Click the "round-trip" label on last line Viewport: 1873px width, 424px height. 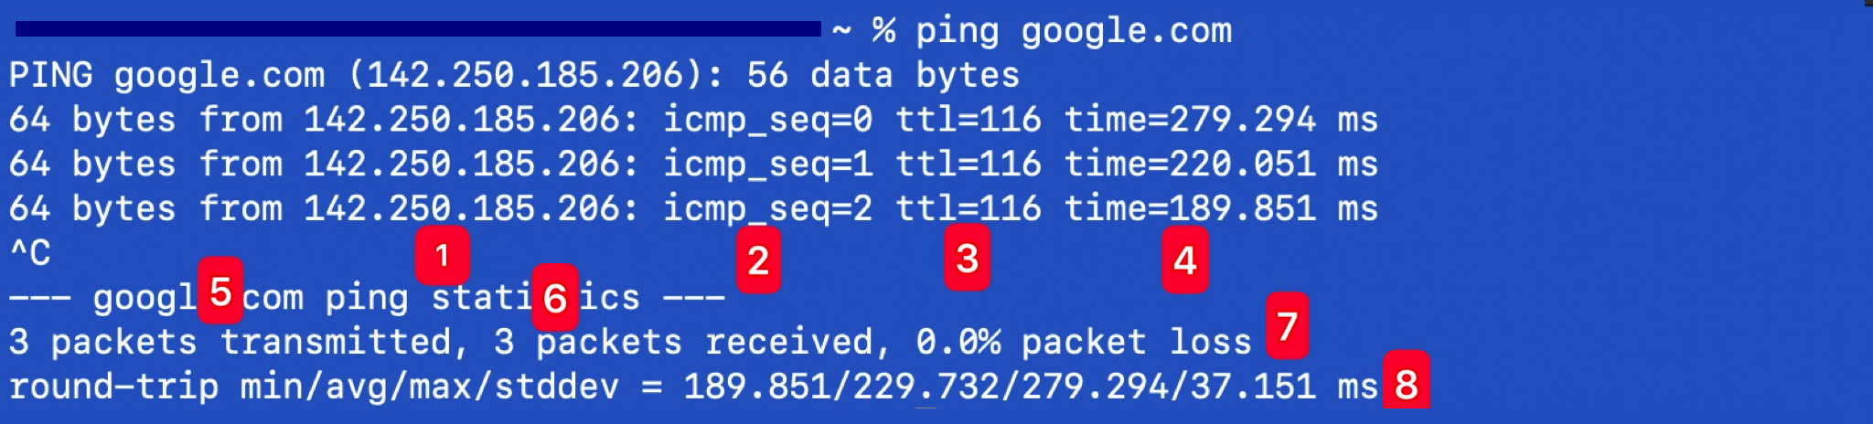click(x=113, y=387)
